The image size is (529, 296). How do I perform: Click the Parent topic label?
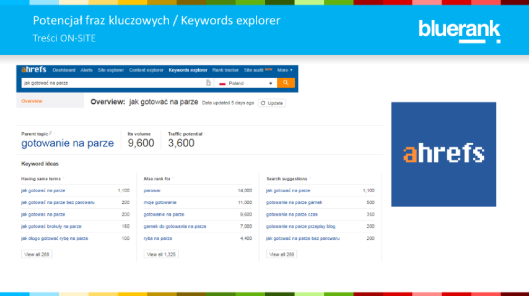[x=35, y=134]
